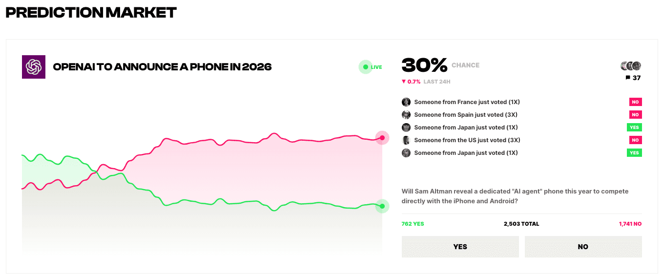Vote YES on the prediction

(460, 247)
